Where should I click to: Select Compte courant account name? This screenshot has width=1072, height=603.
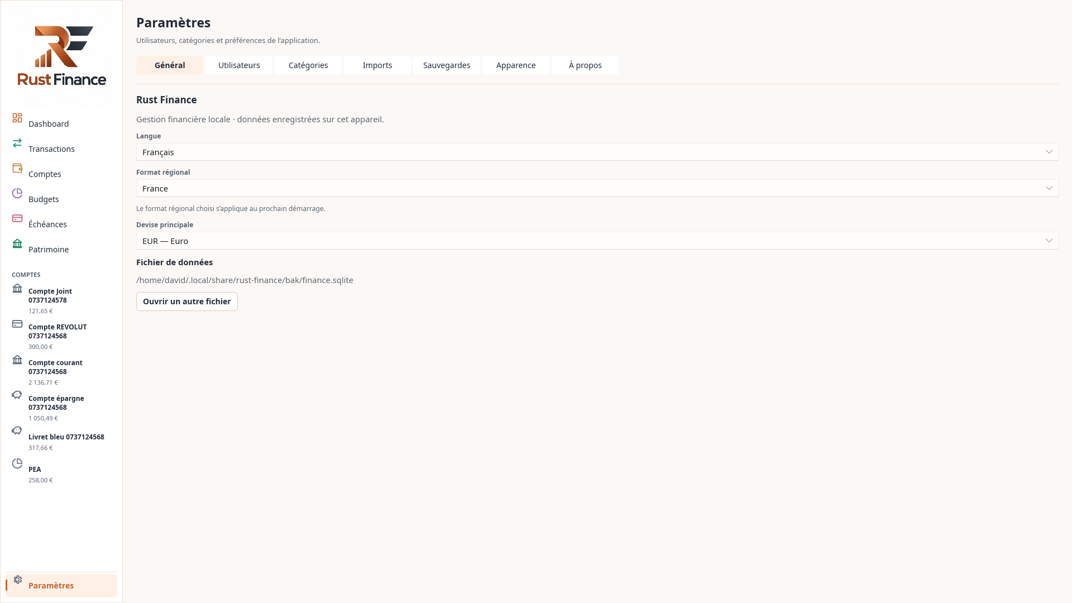click(x=55, y=367)
